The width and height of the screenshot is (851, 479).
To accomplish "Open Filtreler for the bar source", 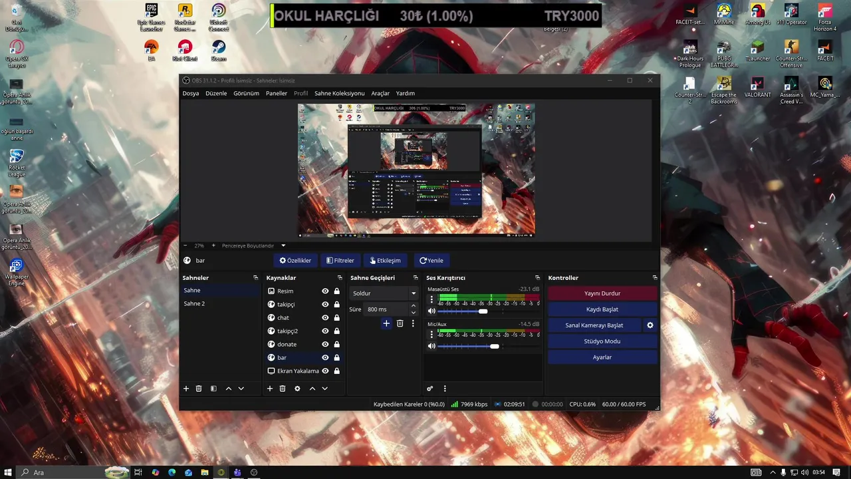I will (340, 261).
